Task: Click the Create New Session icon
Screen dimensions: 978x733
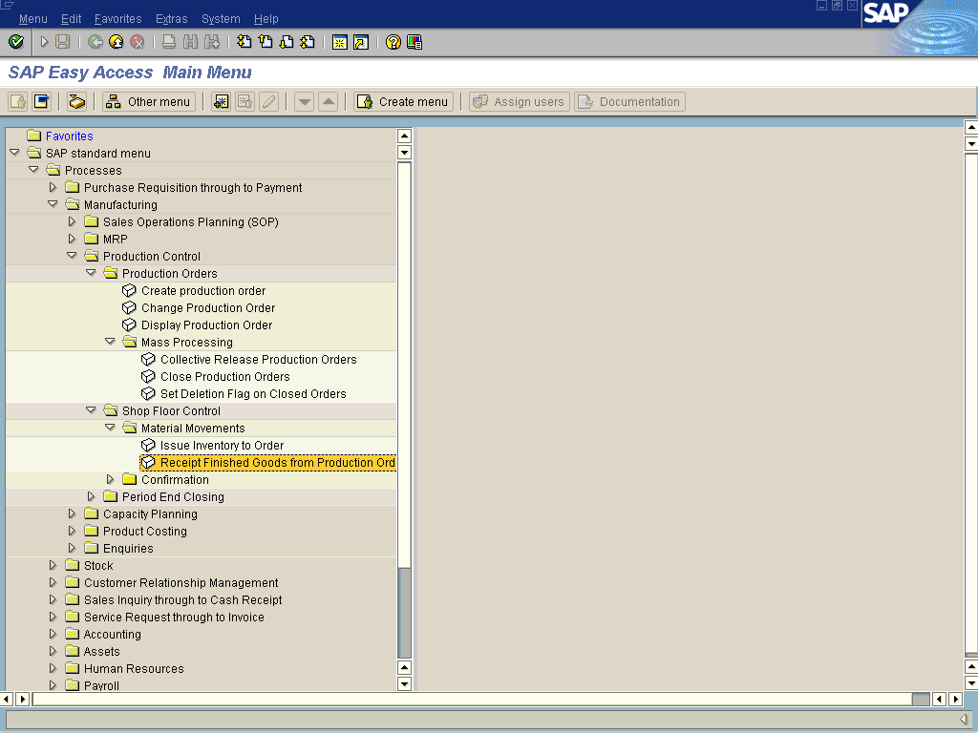Action: pos(340,42)
